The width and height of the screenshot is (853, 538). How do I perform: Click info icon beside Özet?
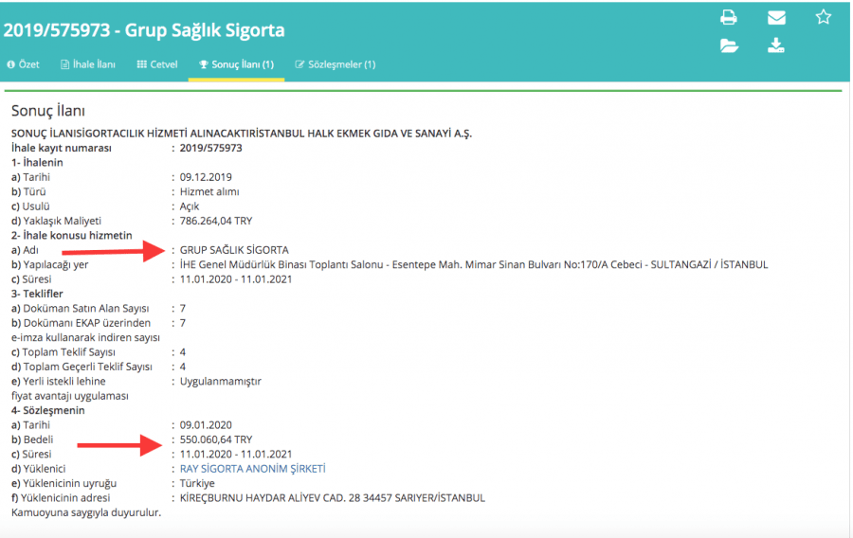tap(10, 64)
